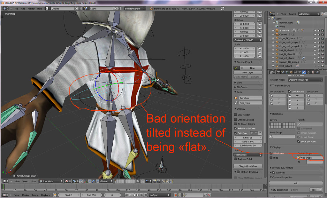This screenshot has height=198, width=327.
Task: Disable Local Location checkbox
Action: pyautogui.click(x=299, y=141)
